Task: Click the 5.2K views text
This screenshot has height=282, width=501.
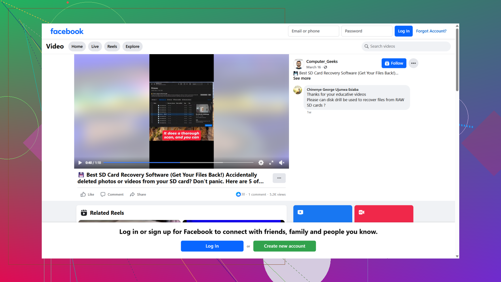Action: tap(278, 195)
